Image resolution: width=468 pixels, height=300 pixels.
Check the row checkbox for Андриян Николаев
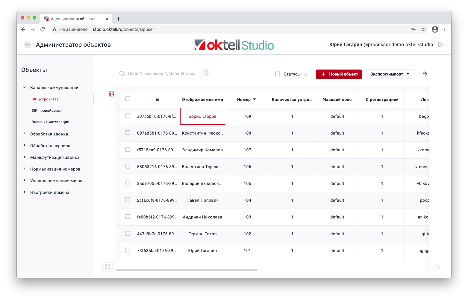128,216
